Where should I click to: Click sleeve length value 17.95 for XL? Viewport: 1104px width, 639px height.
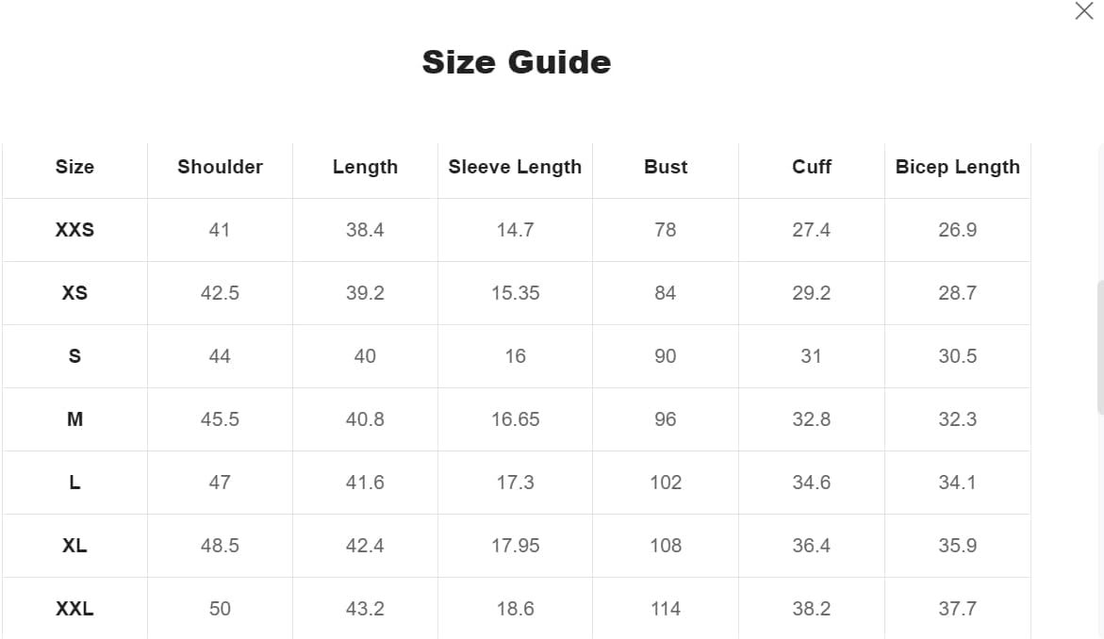pos(515,546)
